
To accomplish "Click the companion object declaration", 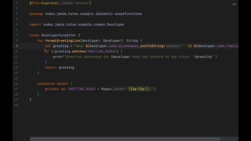I will (x=53, y=83).
